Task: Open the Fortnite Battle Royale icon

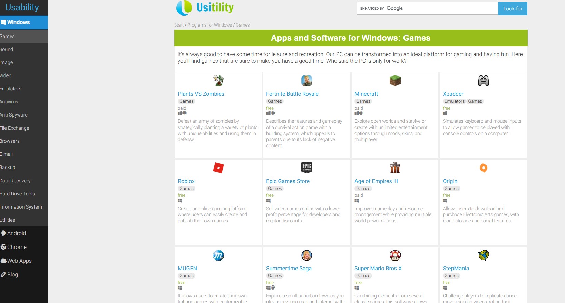Action: coord(306,81)
